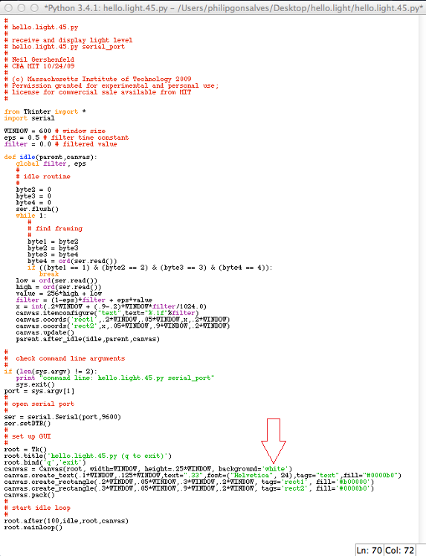Click the 'canvas.create_text' line

click(x=203, y=476)
